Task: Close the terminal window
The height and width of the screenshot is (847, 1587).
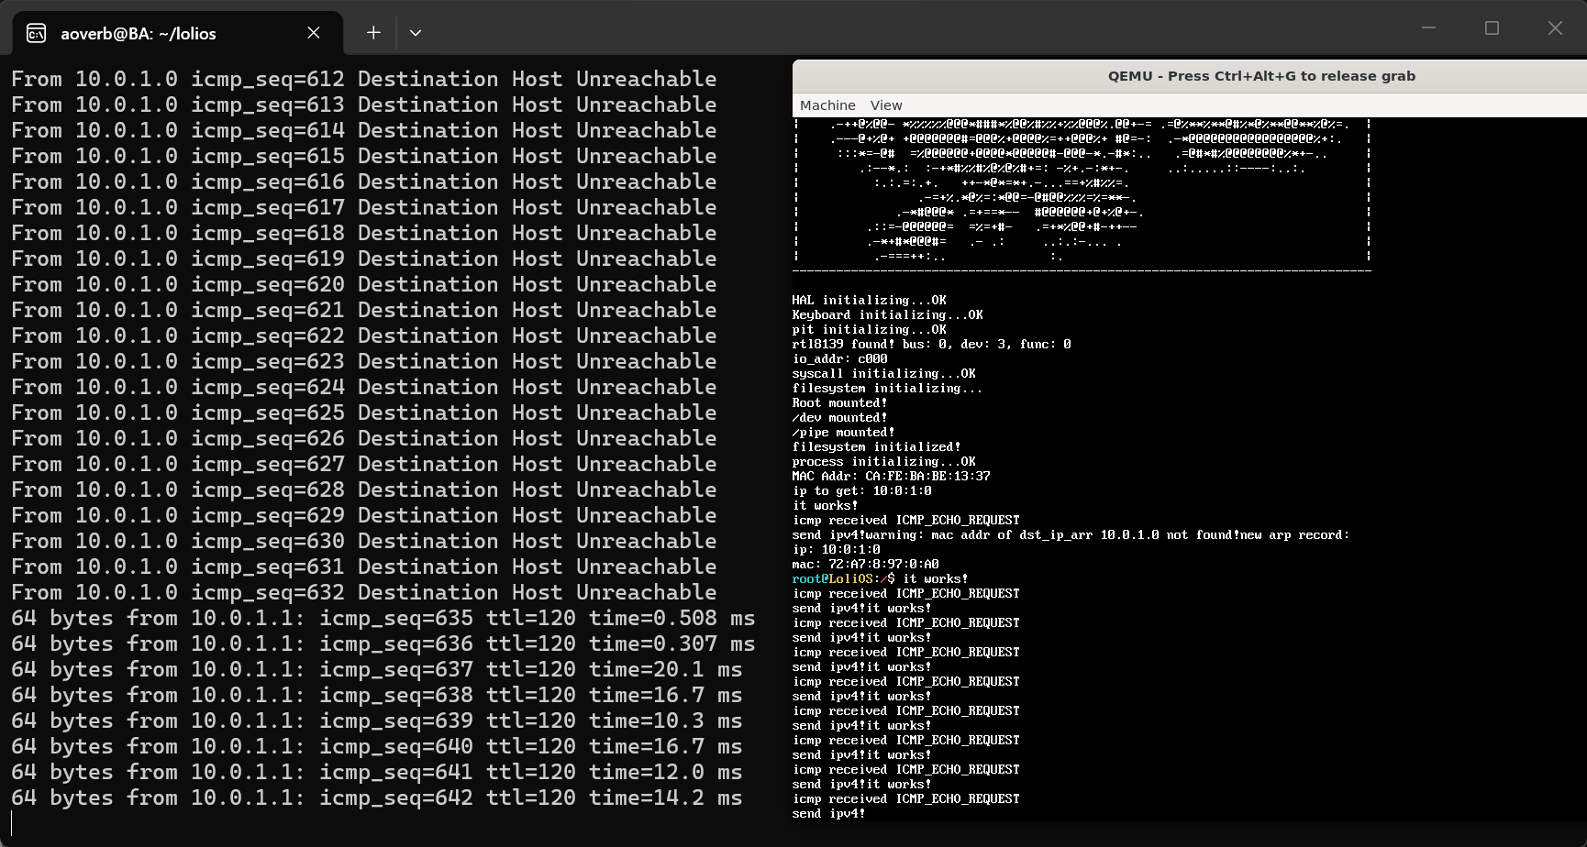Action: tap(1555, 28)
